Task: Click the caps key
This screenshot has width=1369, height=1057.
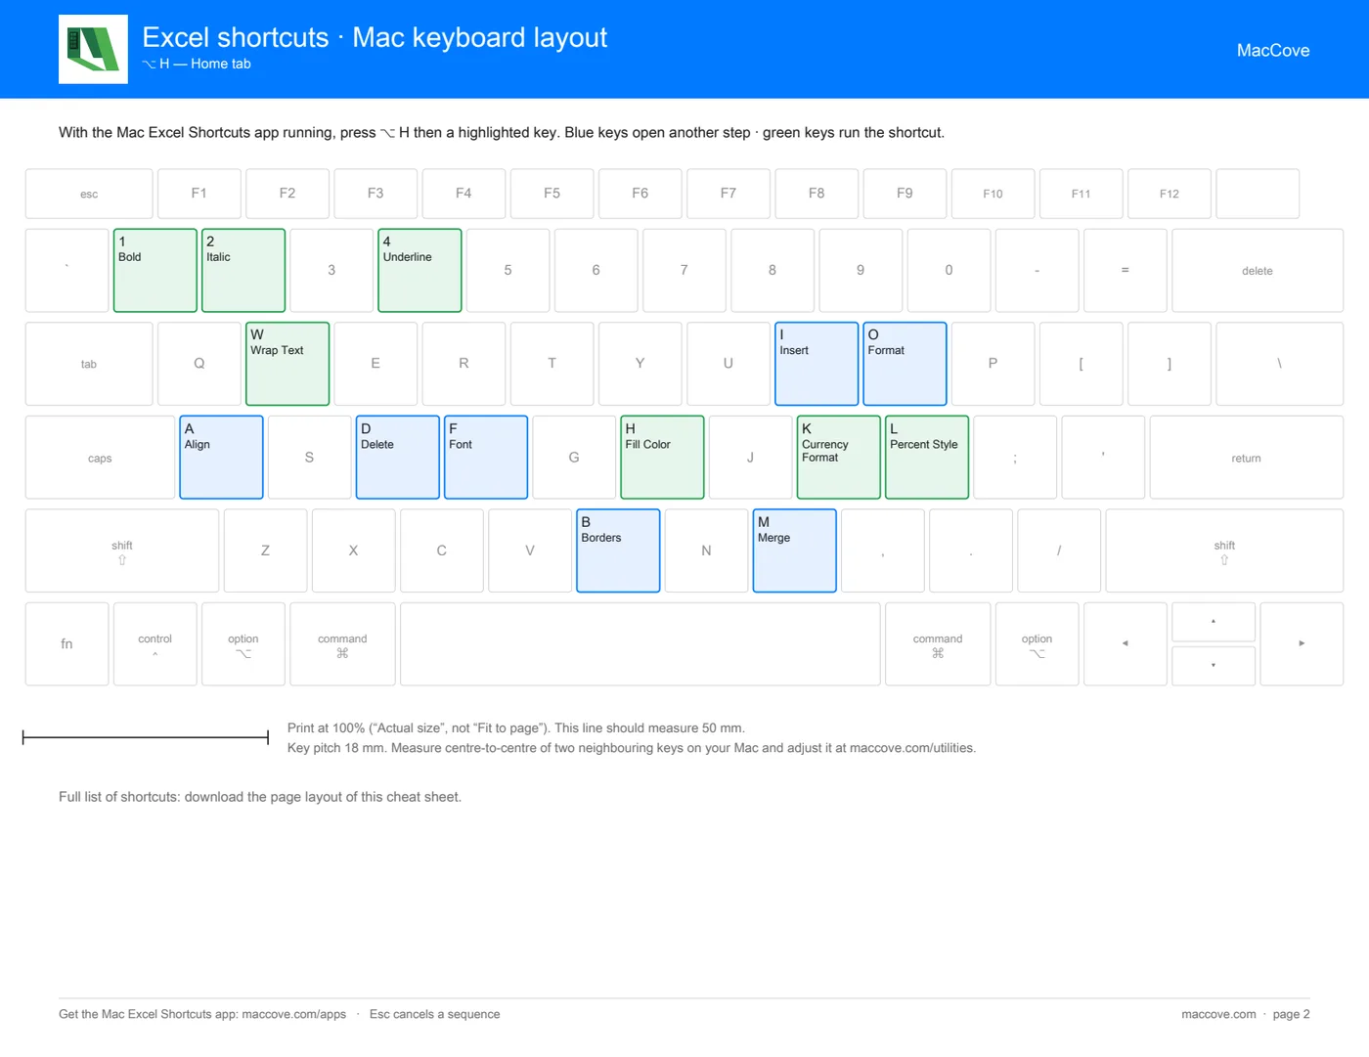Action: tap(100, 458)
